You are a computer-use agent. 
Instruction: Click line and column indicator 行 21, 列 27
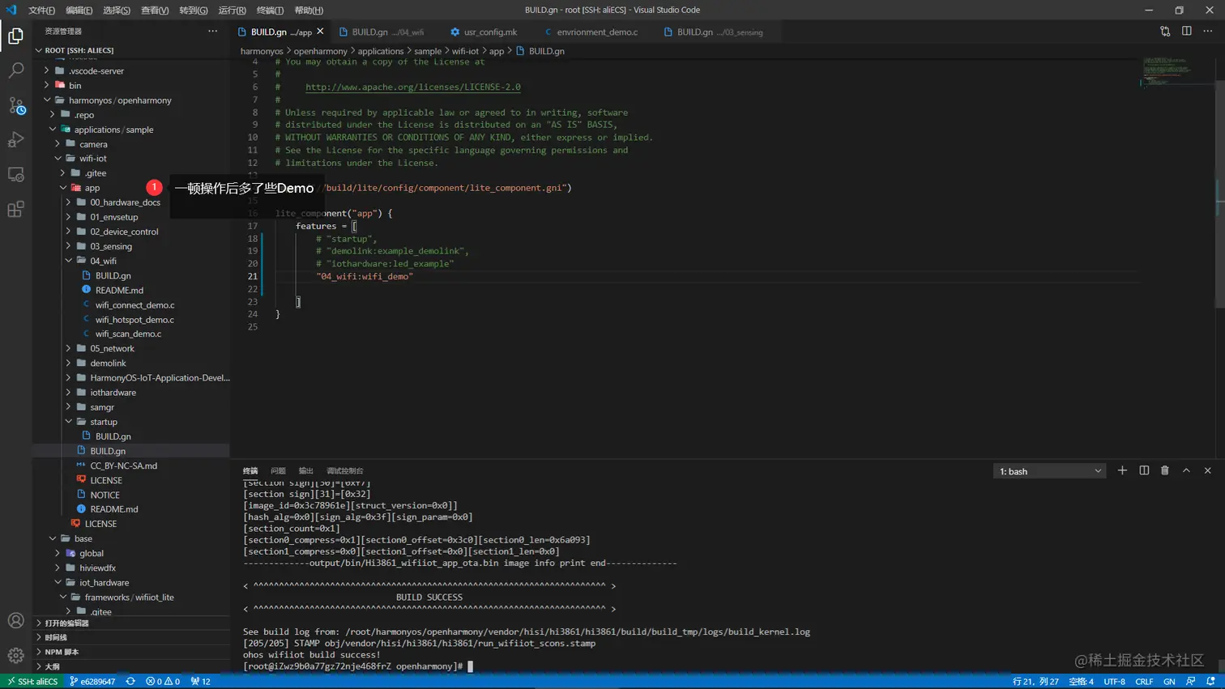(1035, 682)
